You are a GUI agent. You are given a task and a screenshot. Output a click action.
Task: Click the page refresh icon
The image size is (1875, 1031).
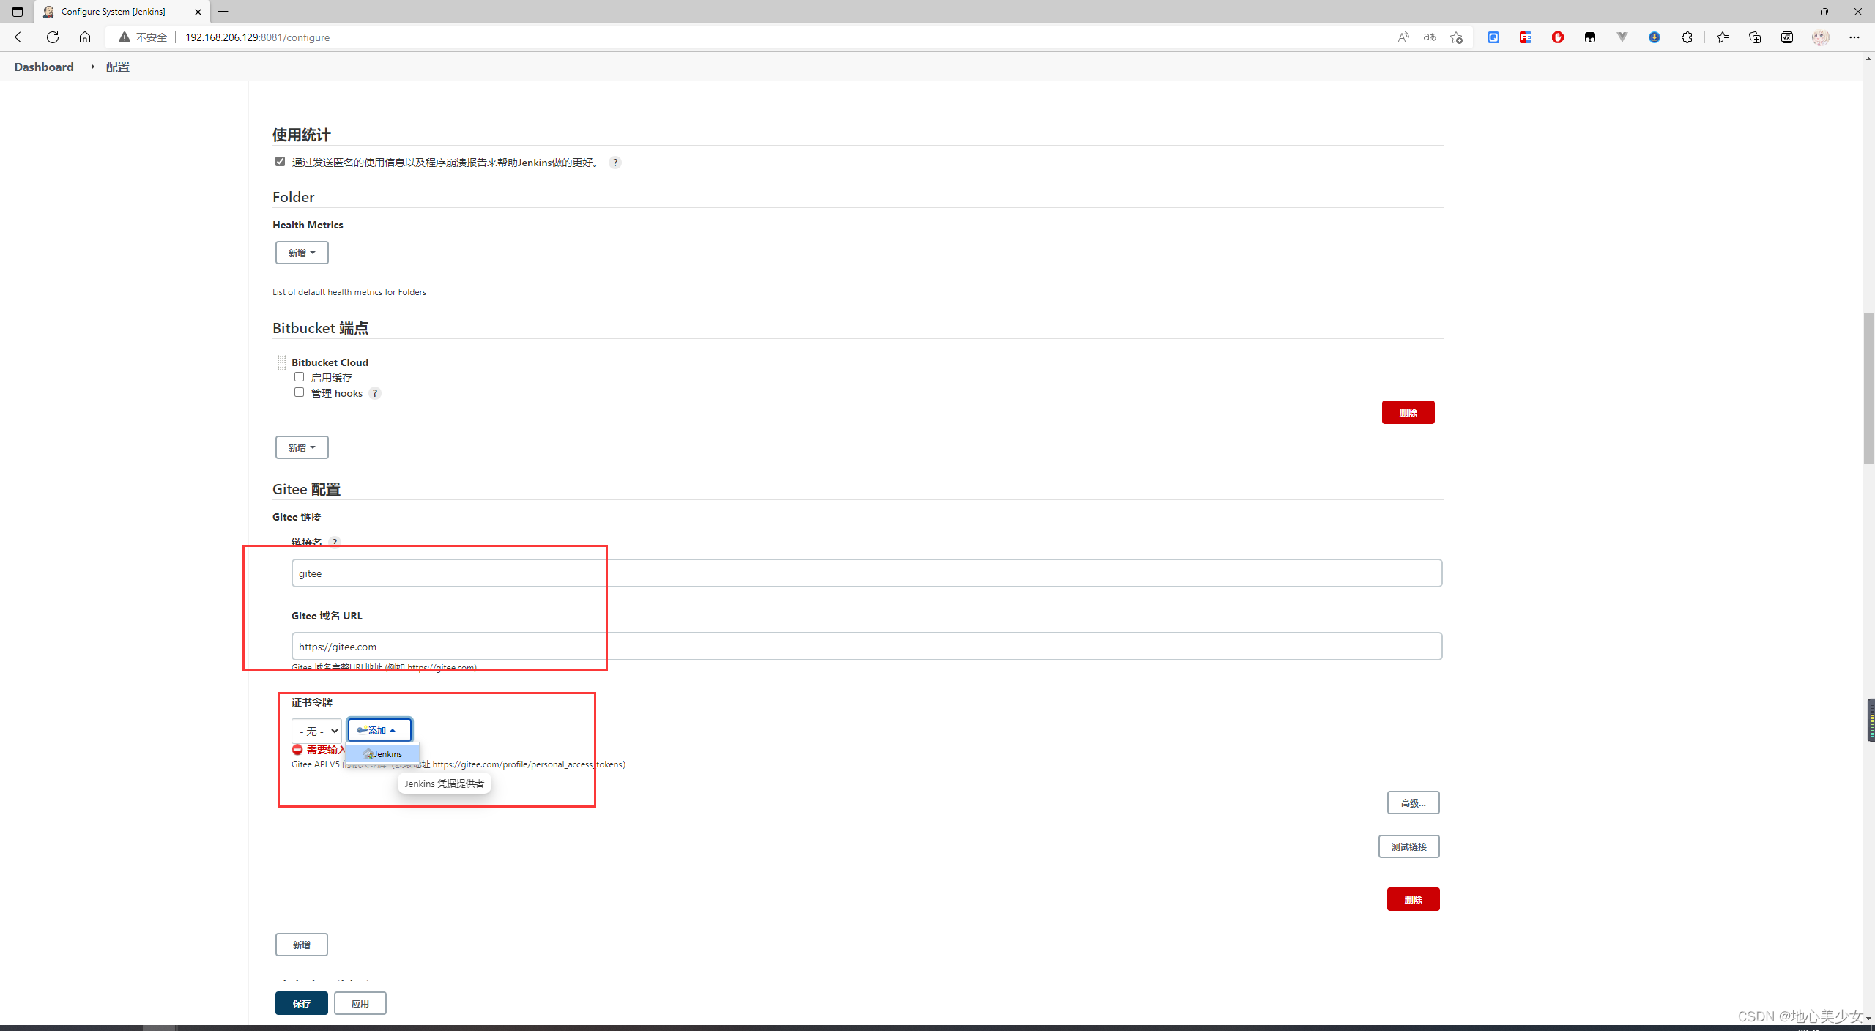coord(53,37)
